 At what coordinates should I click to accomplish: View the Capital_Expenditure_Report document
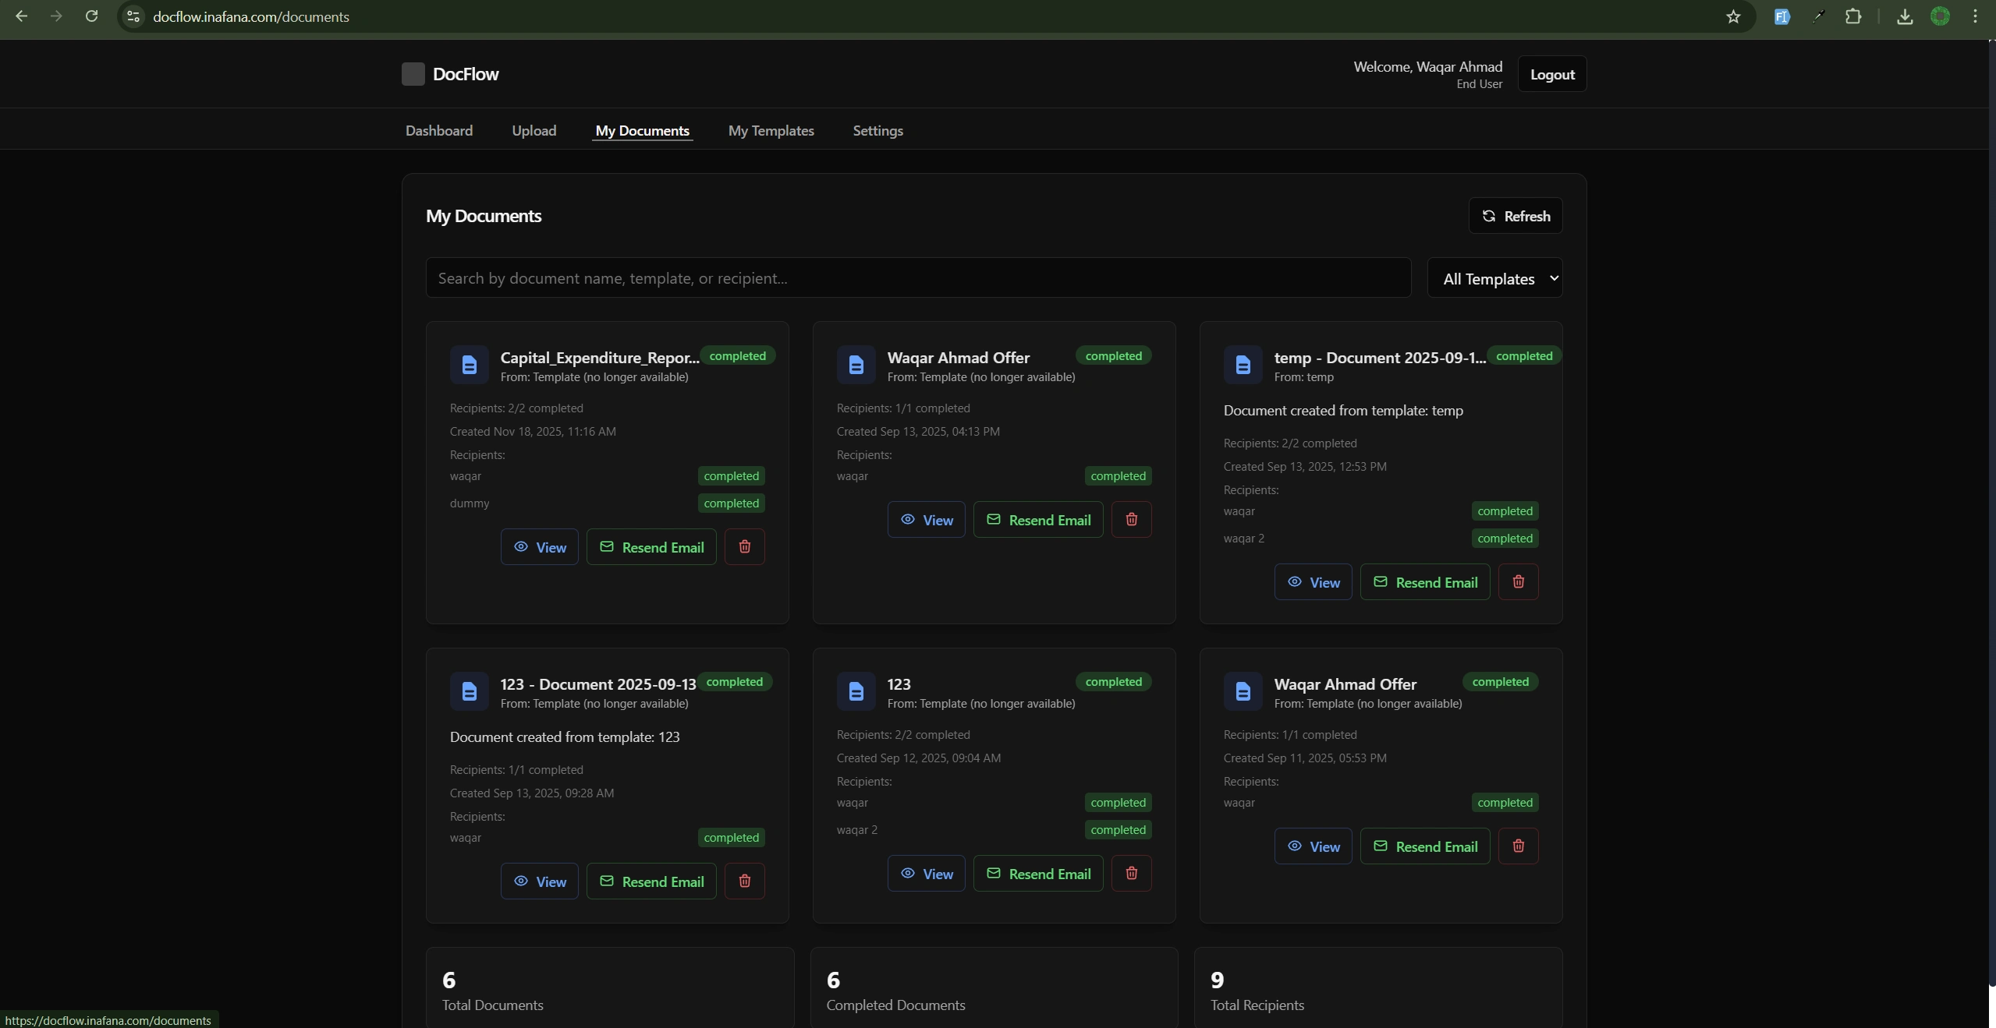pyautogui.click(x=539, y=547)
